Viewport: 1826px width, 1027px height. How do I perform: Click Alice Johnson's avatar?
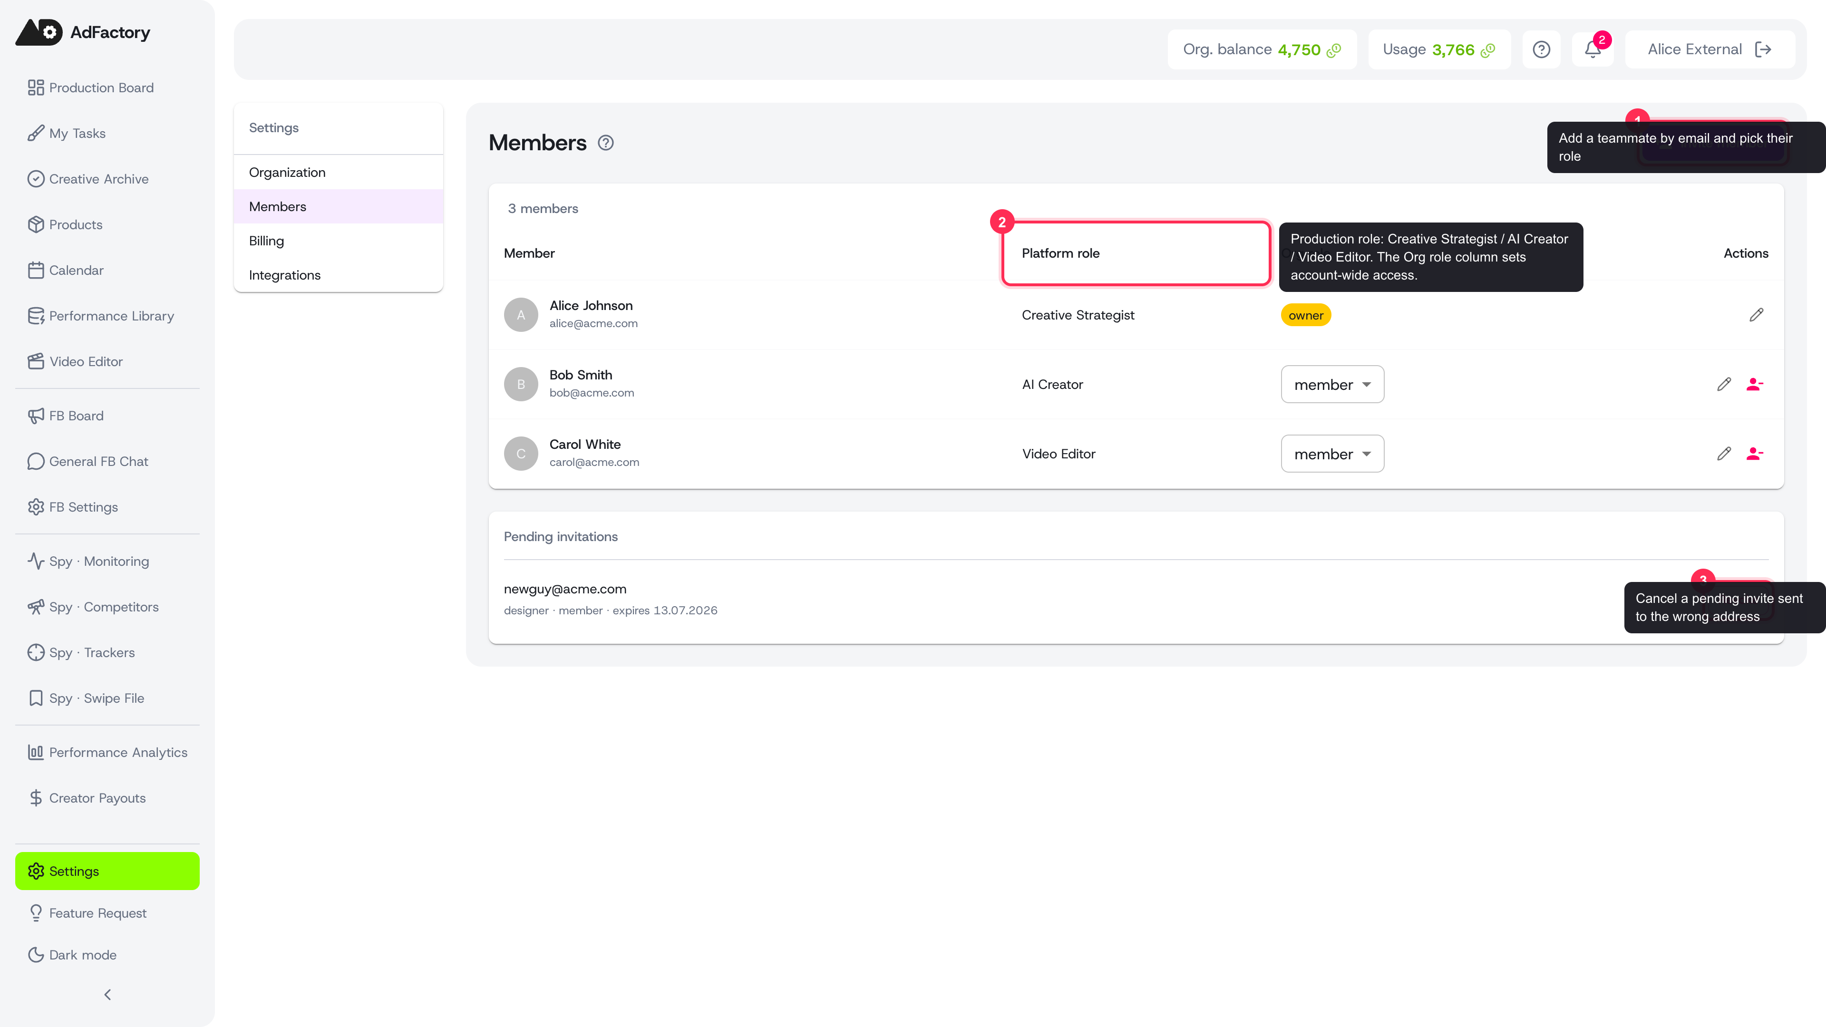coord(521,315)
